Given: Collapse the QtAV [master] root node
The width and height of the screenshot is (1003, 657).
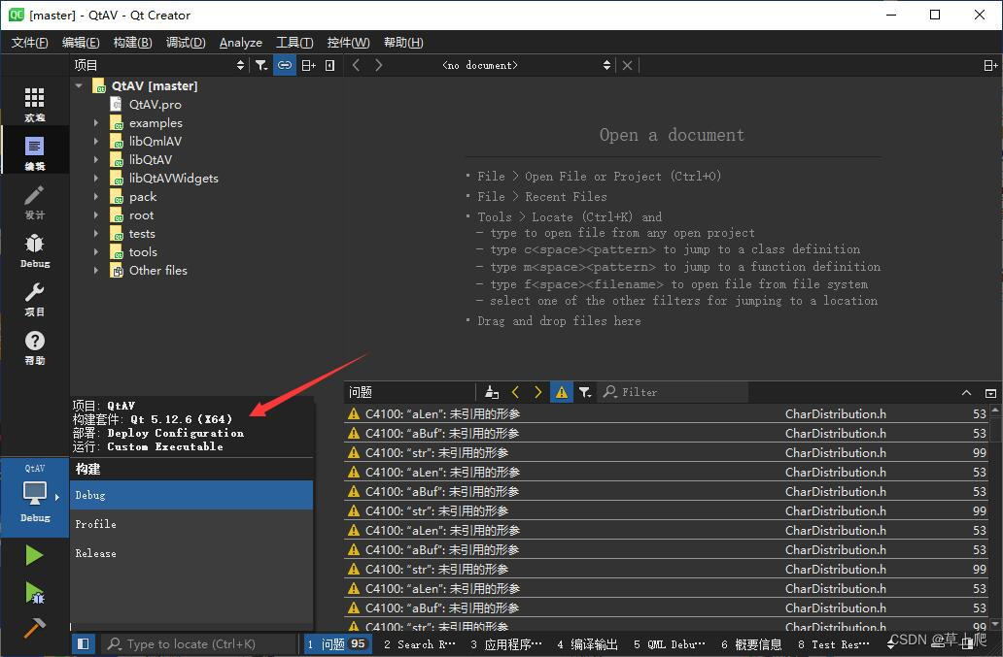Looking at the screenshot, I should tap(79, 85).
